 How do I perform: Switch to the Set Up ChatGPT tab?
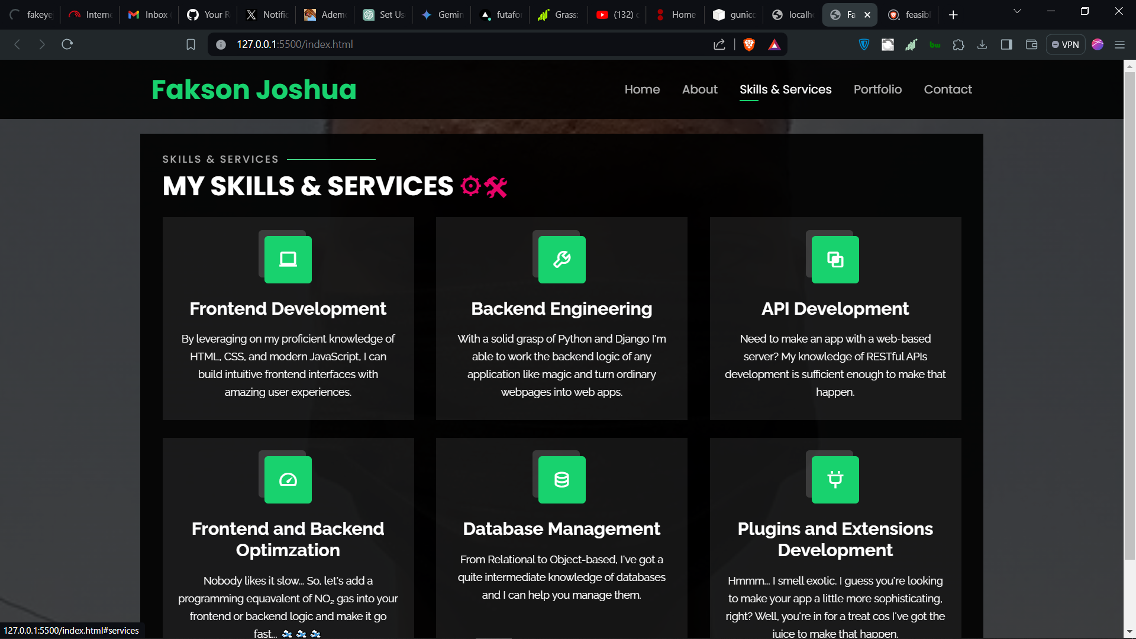click(x=383, y=15)
